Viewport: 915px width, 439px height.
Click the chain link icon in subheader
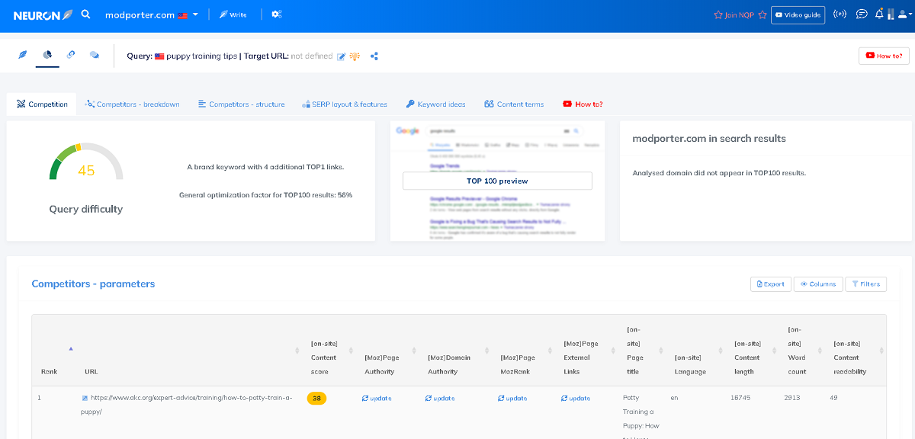[x=71, y=55]
